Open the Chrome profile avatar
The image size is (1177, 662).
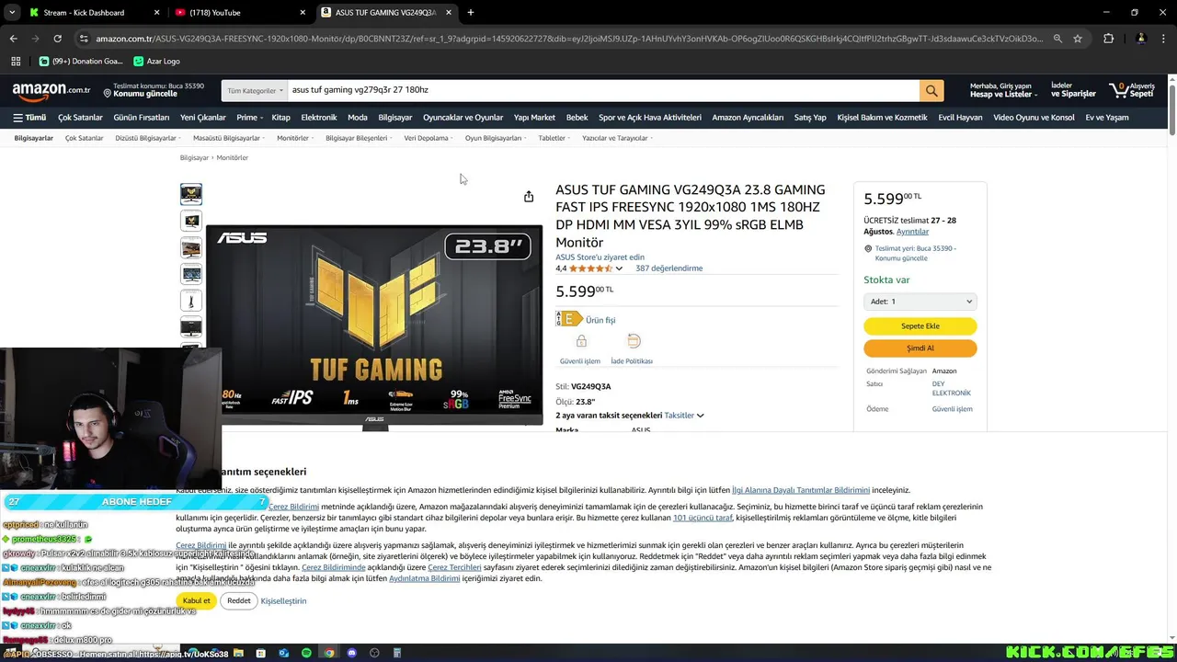pyautogui.click(x=1141, y=39)
